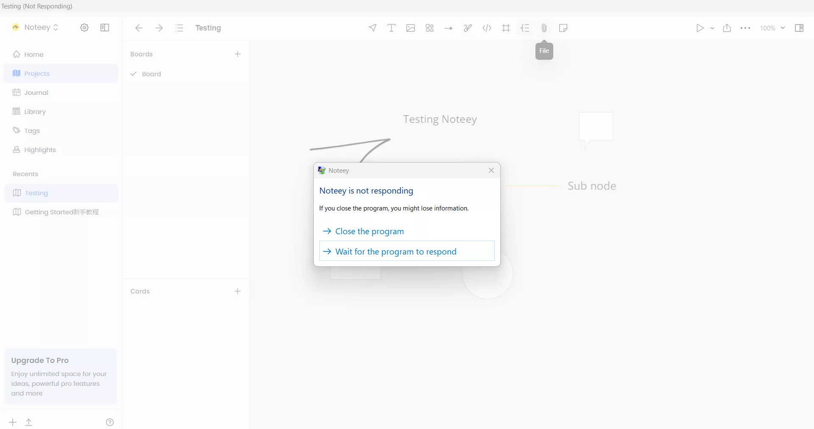Image resolution: width=814 pixels, height=429 pixels.
Task: Open the settings gear in sidebar header
Action: pos(84,28)
